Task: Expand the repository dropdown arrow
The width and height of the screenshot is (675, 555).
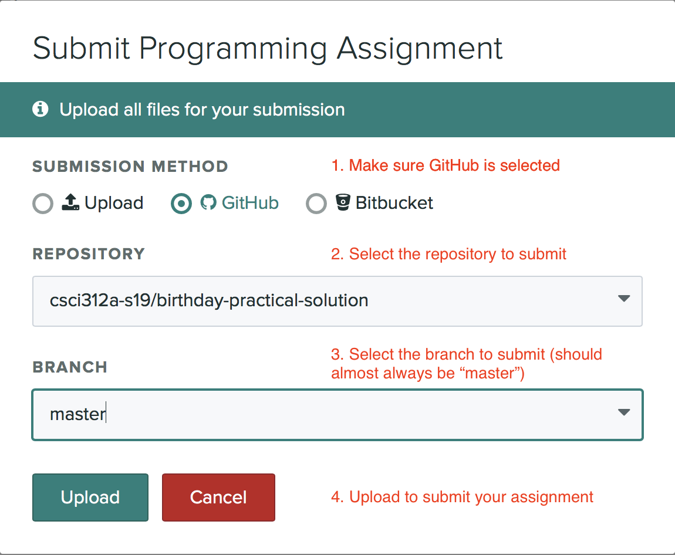Action: [624, 298]
